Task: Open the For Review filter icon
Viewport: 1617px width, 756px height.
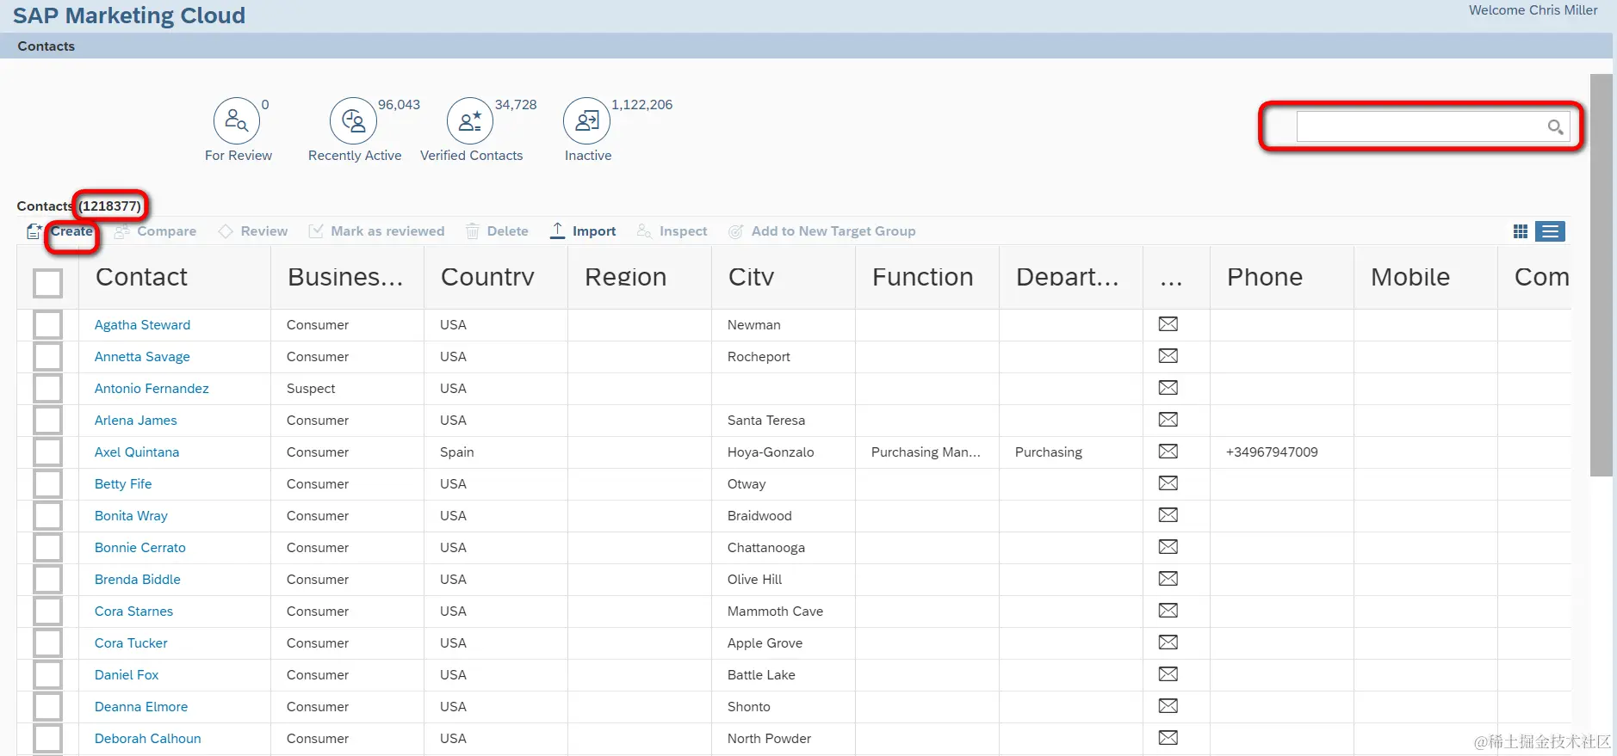Action: point(236,121)
